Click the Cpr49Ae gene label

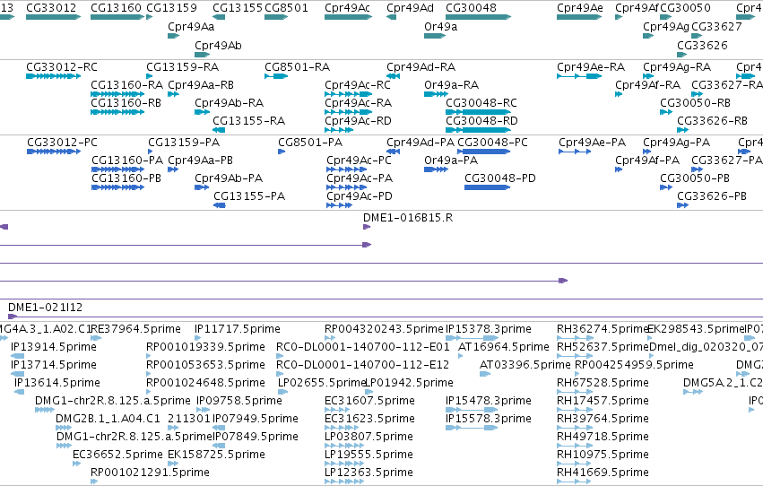[580, 8]
